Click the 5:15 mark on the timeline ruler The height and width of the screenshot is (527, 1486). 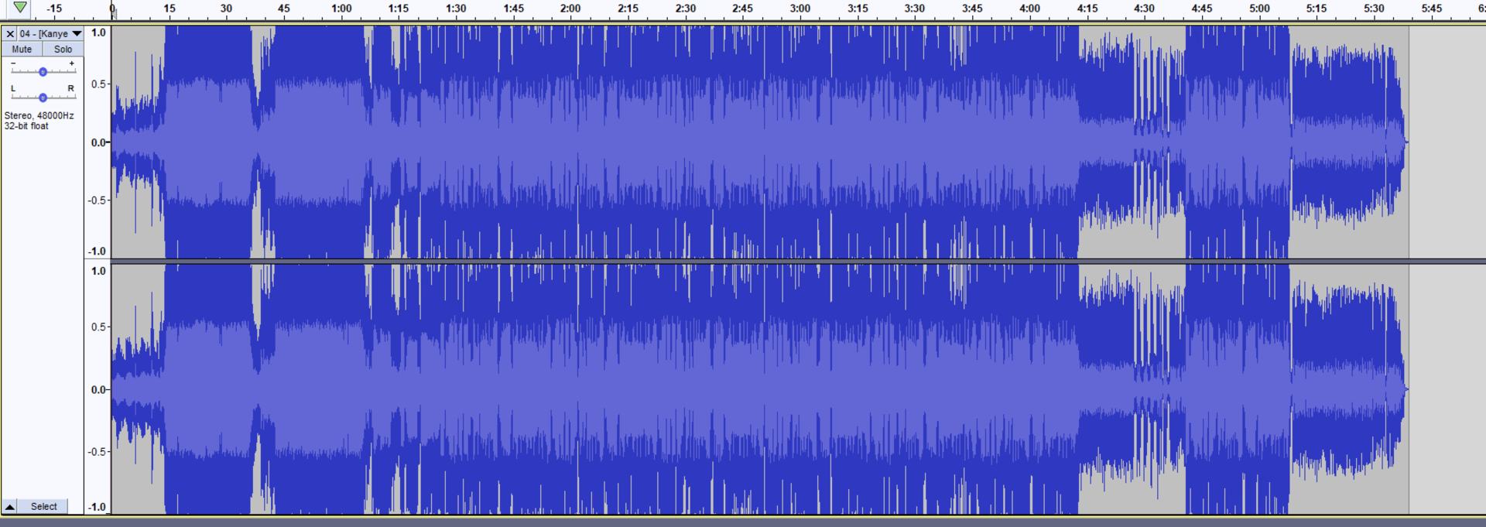tap(1317, 9)
